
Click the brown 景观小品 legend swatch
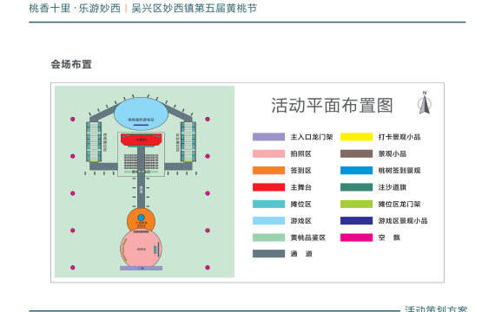356,153
